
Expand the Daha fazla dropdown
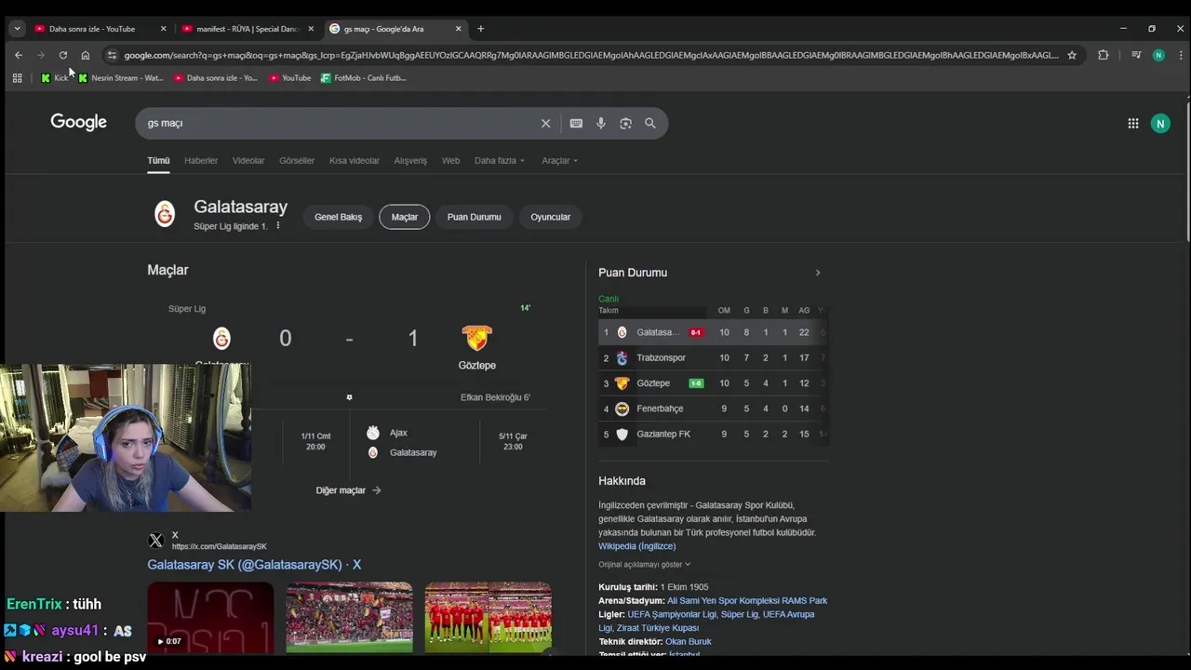[x=500, y=161]
